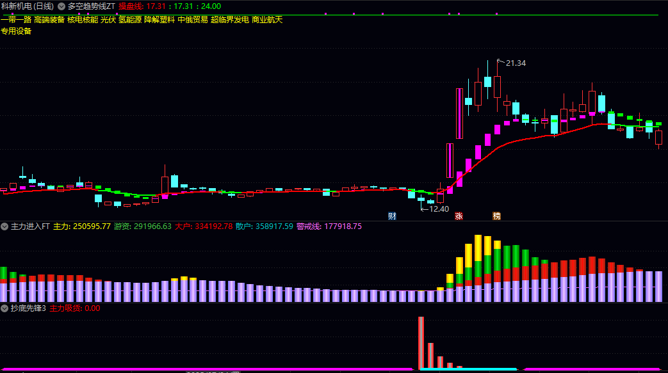Click the green 24.00 value in header
Image resolution: width=668 pixels, height=373 pixels.
point(211,6)
